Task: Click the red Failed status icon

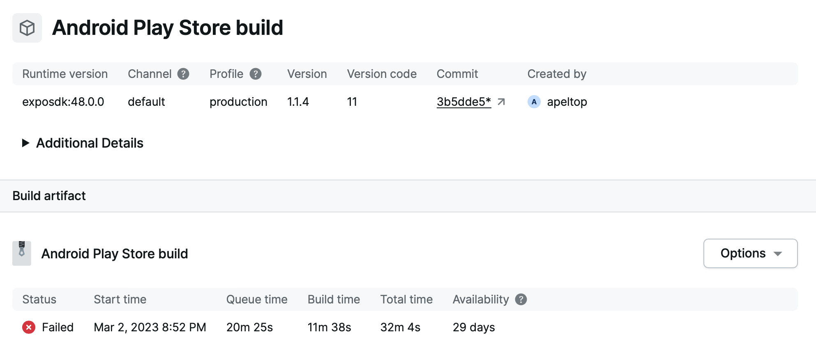Action: [29, 327]
